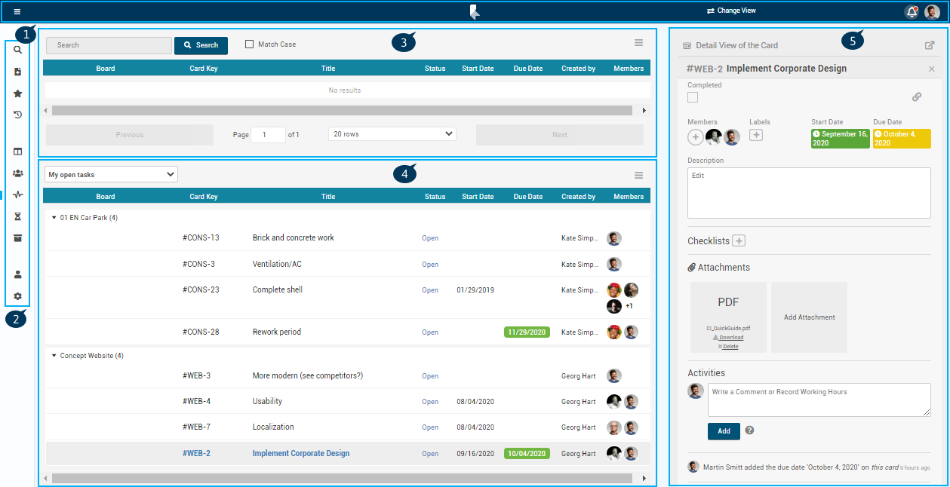The image size is (950, 487).
Task: Open the teams people icon in sidebar
Action: 18,173
